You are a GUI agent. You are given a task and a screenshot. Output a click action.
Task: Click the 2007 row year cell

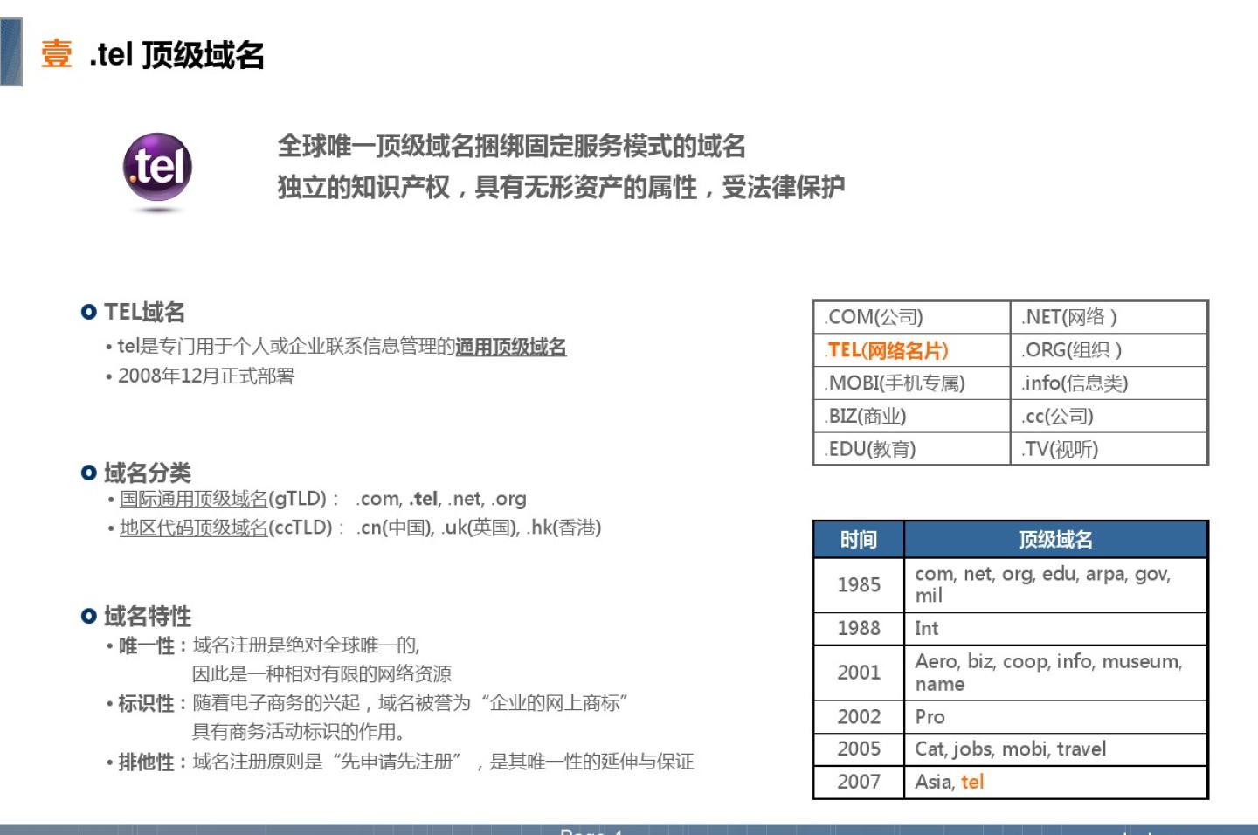pos(859,782)
